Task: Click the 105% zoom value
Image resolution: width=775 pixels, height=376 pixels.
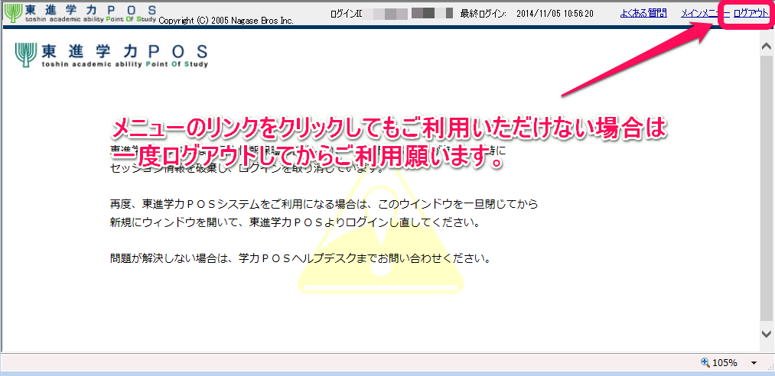Action: coord(725,363)
